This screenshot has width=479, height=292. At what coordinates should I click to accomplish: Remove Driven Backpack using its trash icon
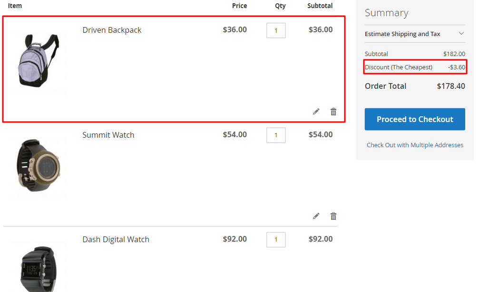pos(333,112)
